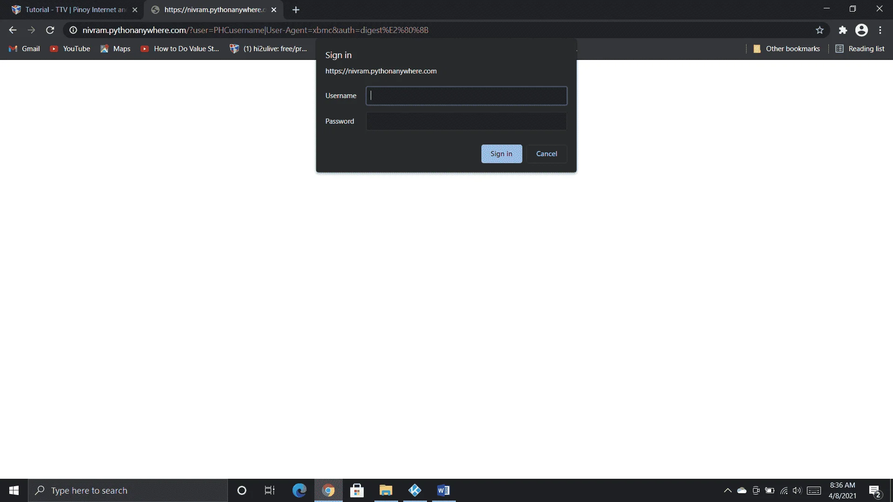
Task: Click the forward navigation arrow
Action: click(31, 30)
